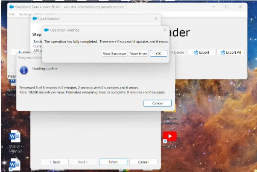Click Salesforce cloud icon in Operation Finished title
The height and width of the screenshot is (172, 257).
pos(47,30)
